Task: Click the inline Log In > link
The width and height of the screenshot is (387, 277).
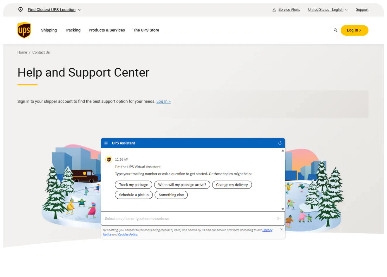Action: coord(163,101)
